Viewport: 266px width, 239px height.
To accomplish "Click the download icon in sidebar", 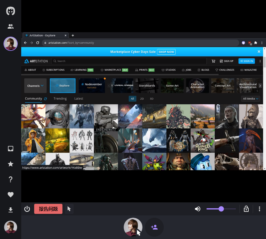I will (x=11, y=210).
